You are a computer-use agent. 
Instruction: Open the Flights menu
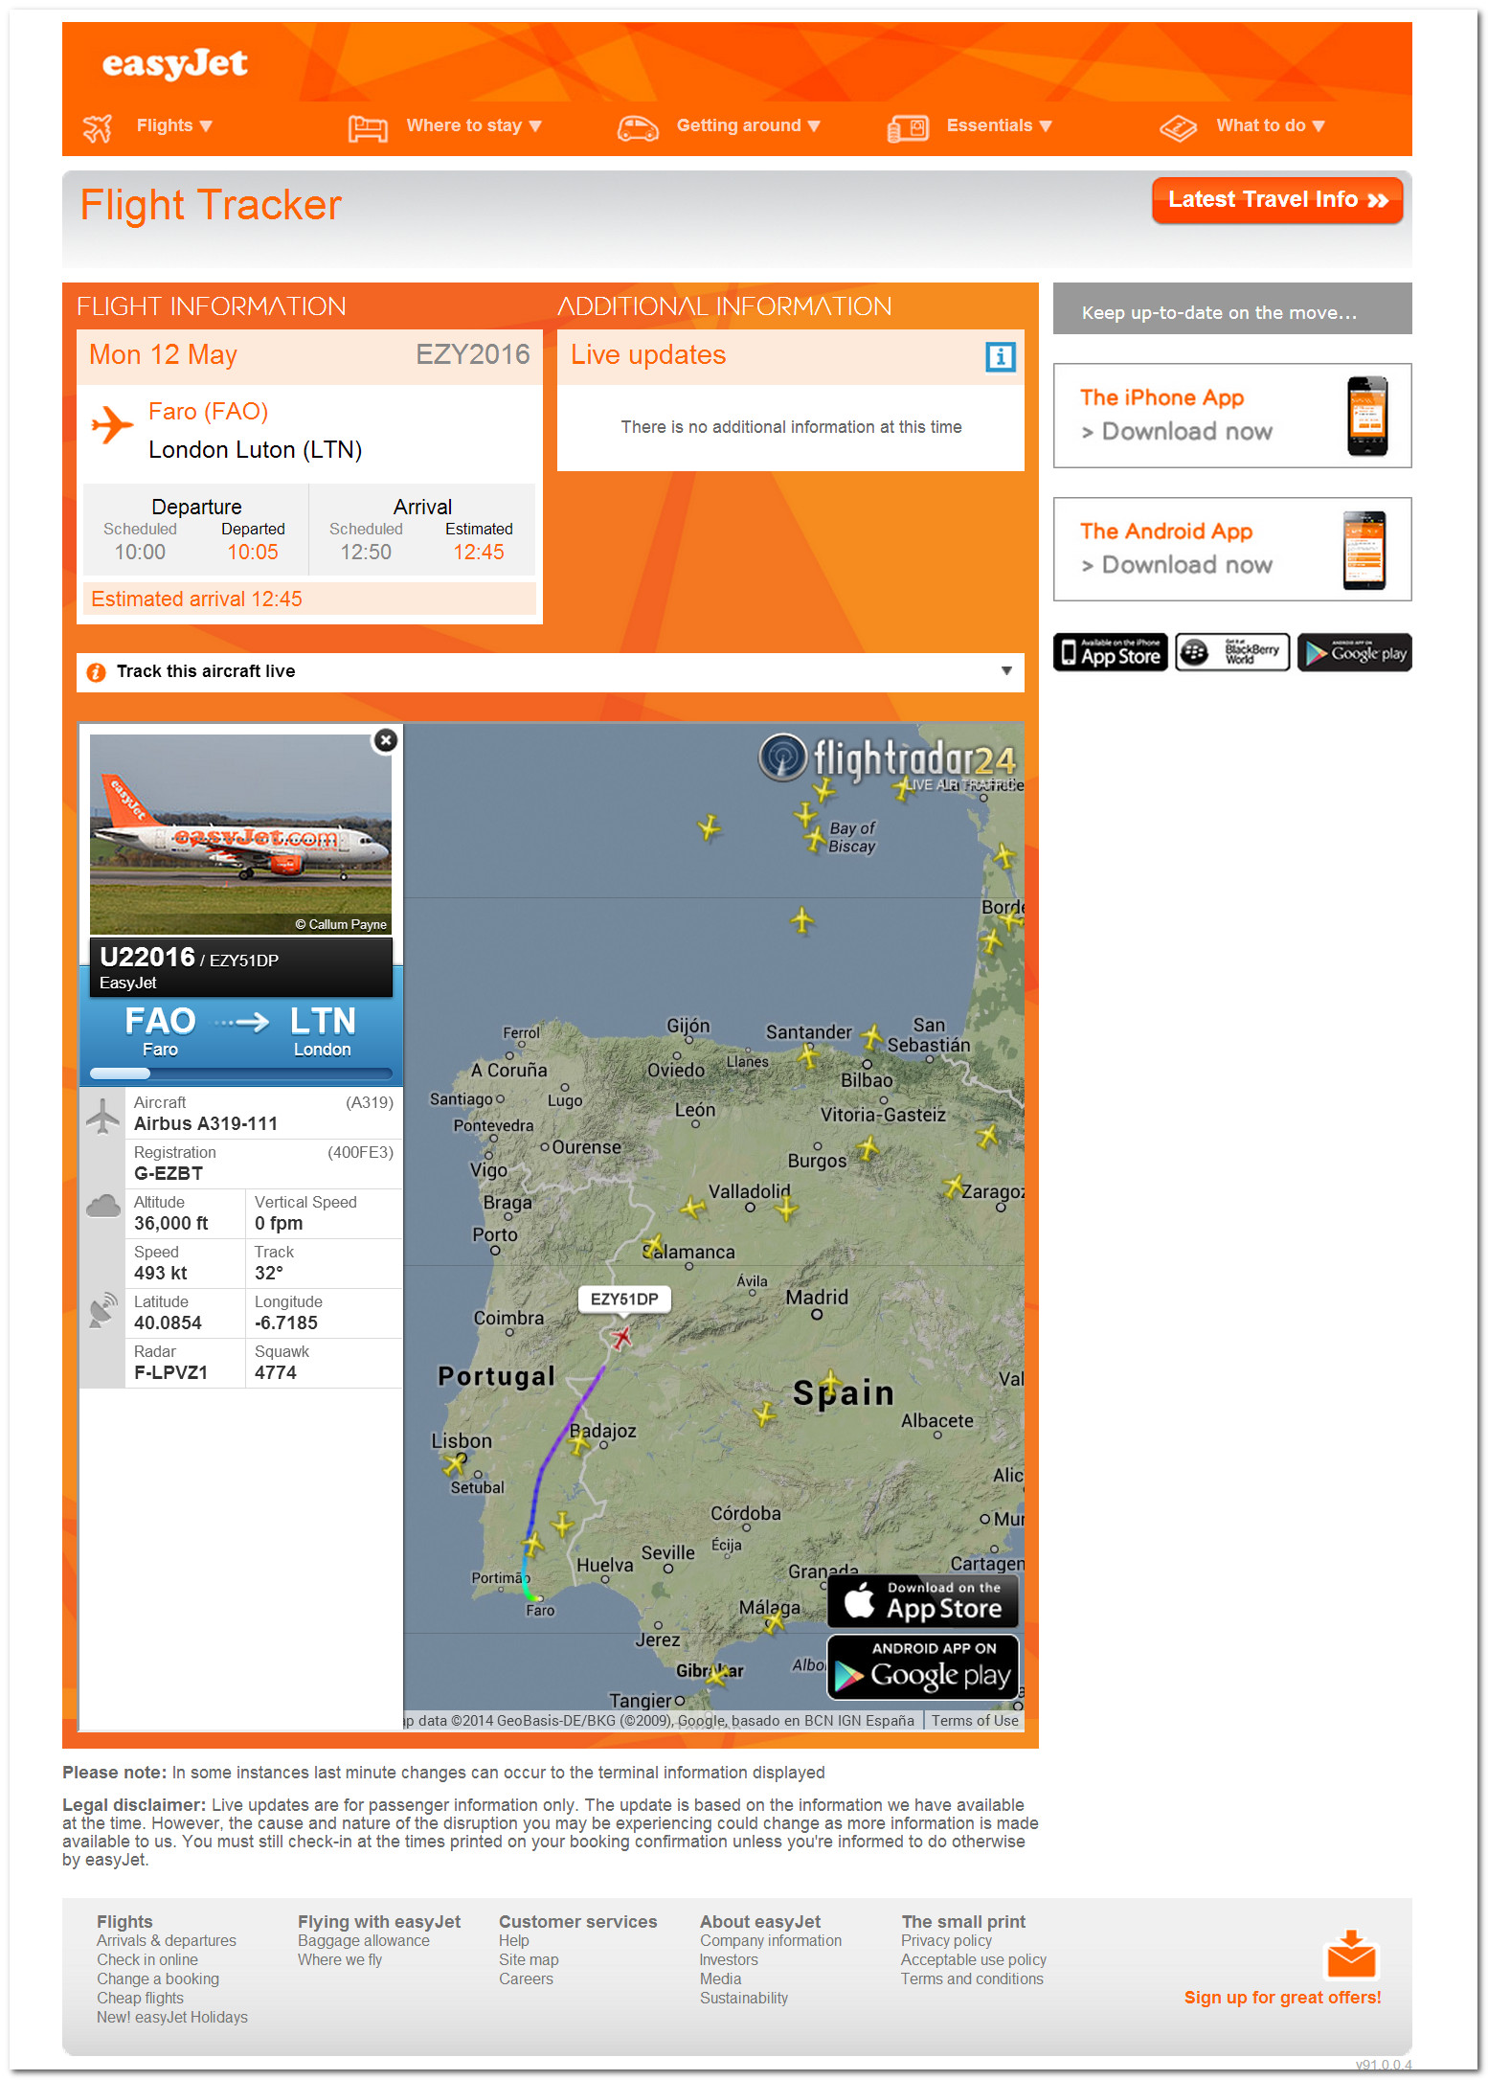174,125
